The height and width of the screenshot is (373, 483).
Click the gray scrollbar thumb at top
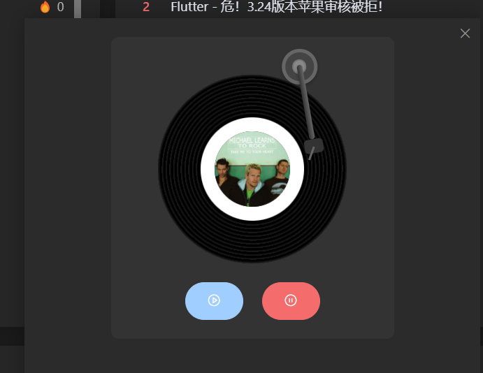(x=78, y=8)
